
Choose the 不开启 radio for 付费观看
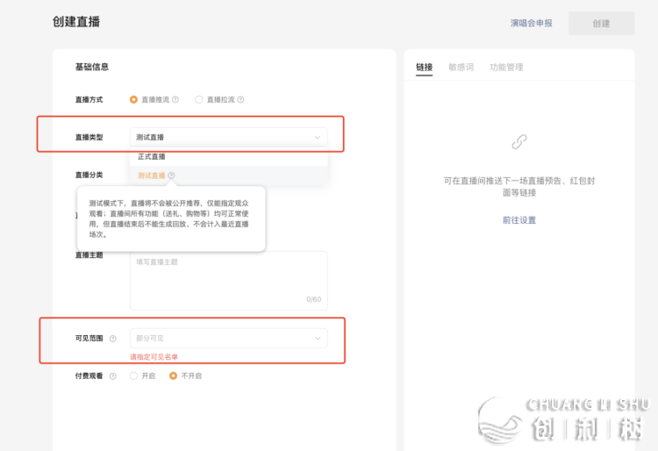click(x=174, y=376)
